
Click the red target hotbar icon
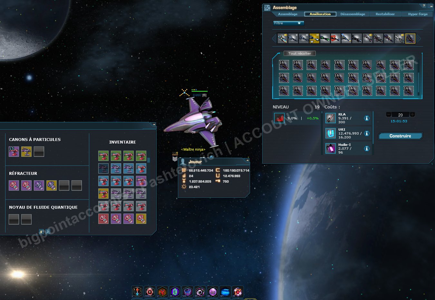[150, 292]
